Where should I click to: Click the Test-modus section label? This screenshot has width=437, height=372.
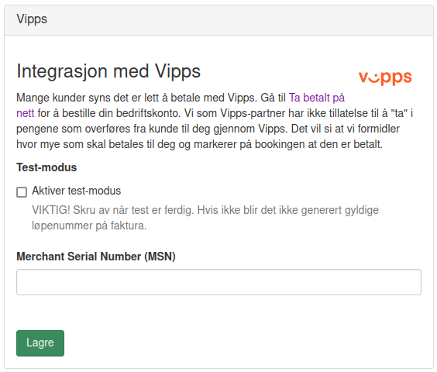[x=46, y=167]
